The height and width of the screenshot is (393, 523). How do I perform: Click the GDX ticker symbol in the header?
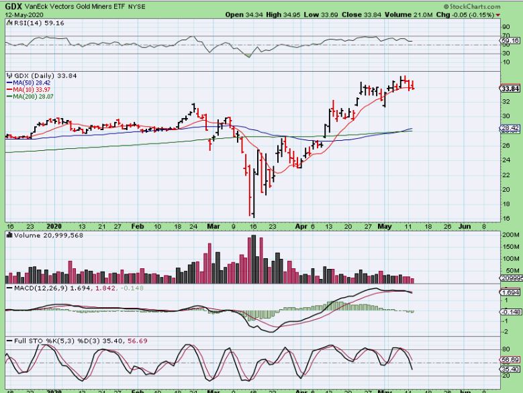coord(13,6)
